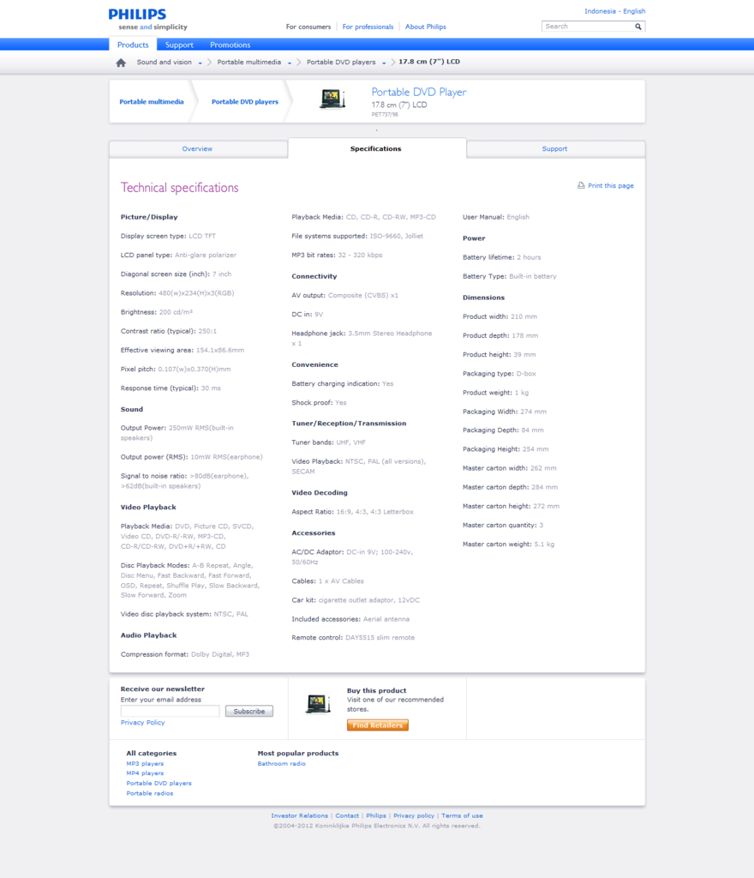Open the Portable radios category link
The height and width of the screenshot is (878, 754).
point(150,793)
